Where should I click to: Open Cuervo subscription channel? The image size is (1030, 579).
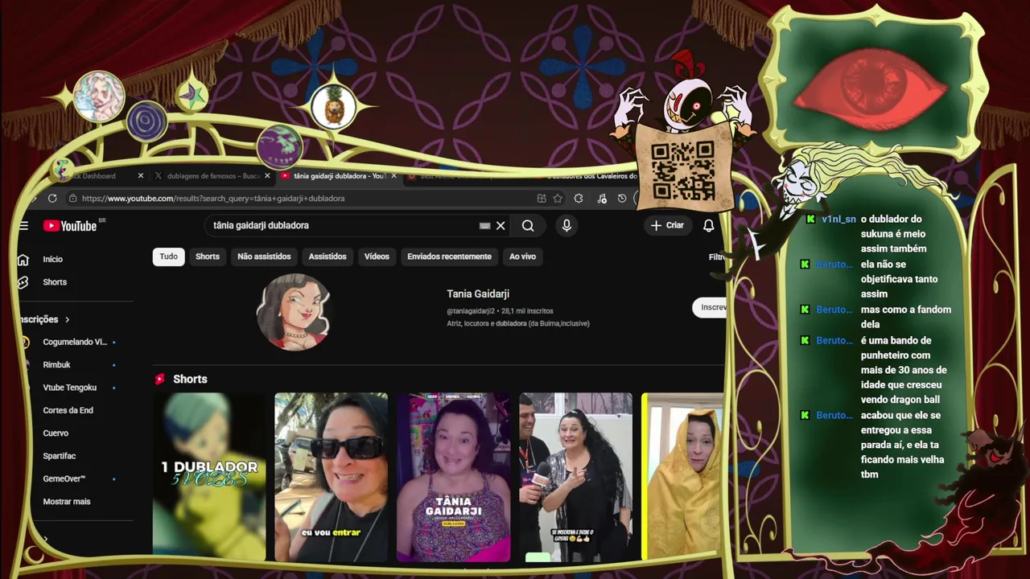pyautogui.click(x=56, y=433)
